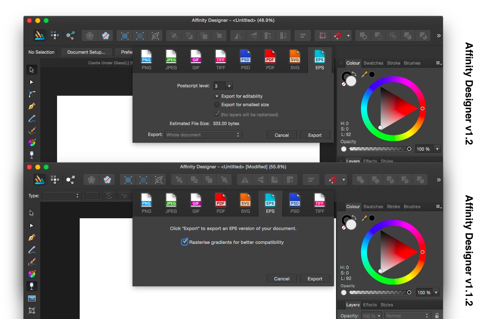Image resolution: width=495 pixels, height=319 pixels.
Task: Select PDF format in v1.1.2 export dialog
Action: pos(220,204)
